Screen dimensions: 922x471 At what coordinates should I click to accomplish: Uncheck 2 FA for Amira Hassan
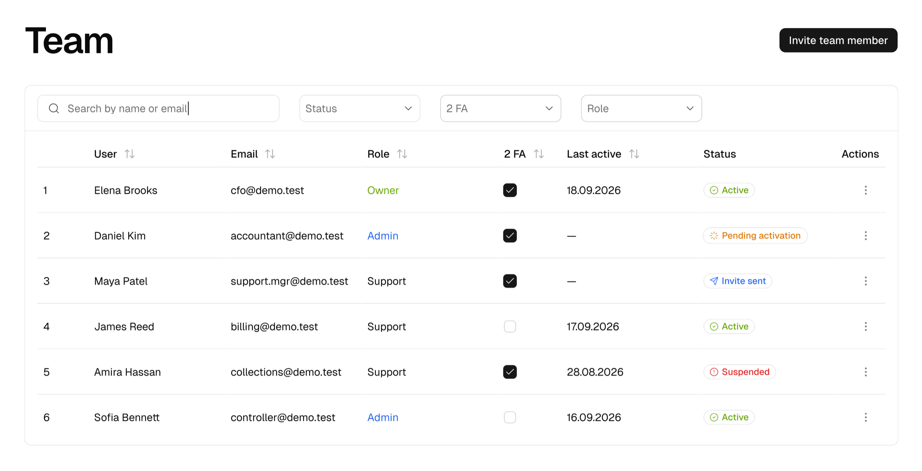pos(510,372)
